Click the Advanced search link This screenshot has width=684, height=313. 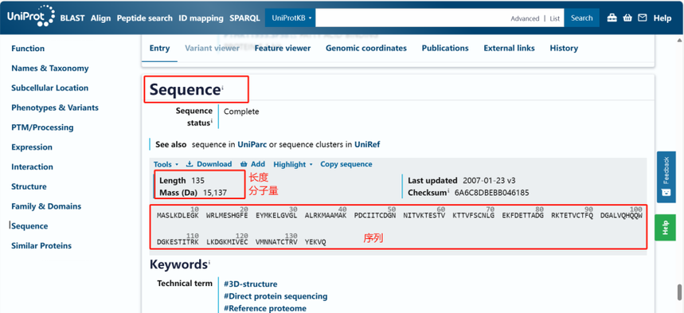[525, 18]
